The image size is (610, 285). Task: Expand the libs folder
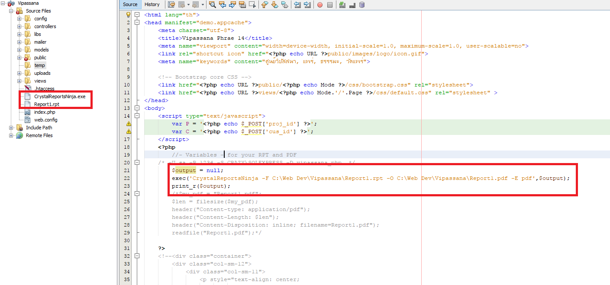[x=19, y=34]
